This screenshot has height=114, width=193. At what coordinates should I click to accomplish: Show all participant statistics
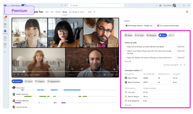pos(128,105)
